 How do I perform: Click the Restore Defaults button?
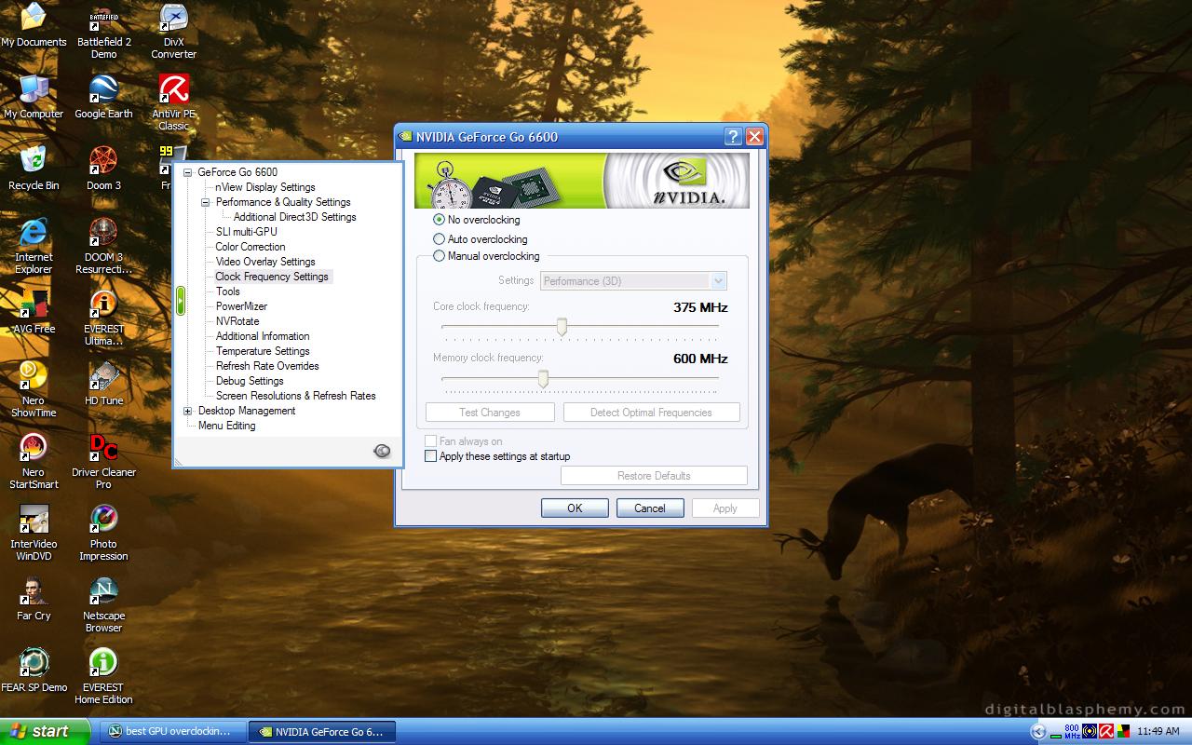tap(654, 476)
